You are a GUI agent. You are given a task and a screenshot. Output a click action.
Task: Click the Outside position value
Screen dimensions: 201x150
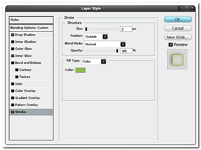91,36
